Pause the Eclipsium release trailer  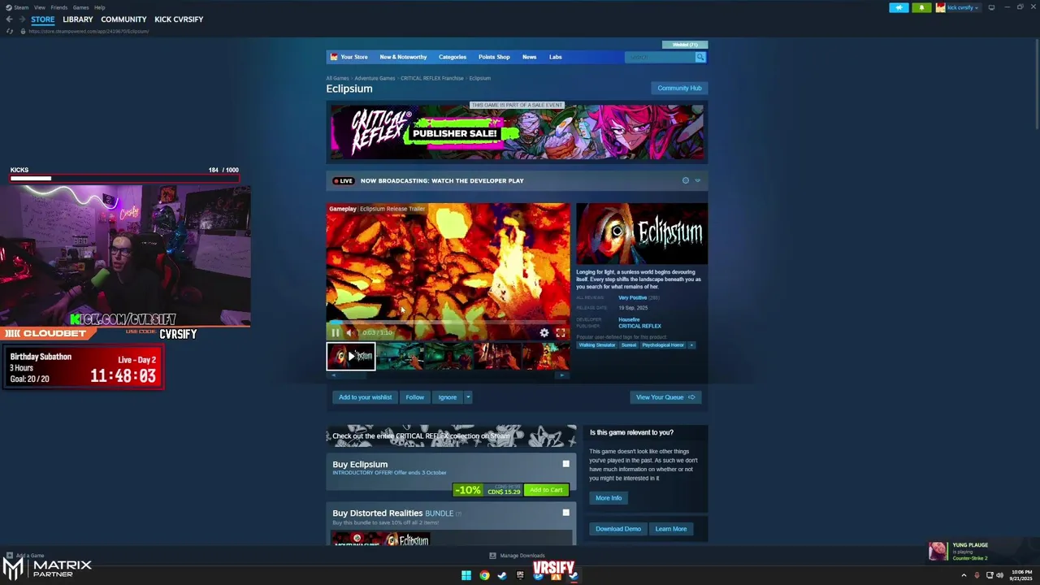pyautogui.click(x=335, y=332)
